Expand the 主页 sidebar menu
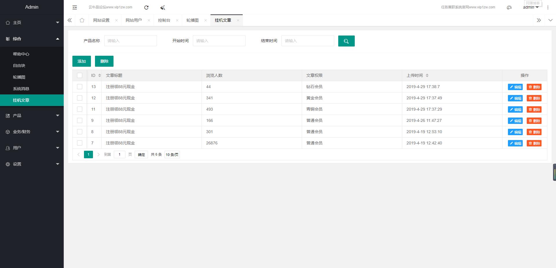Image resolution: width=556 pixels, height=268 pixels. point(32,23)
